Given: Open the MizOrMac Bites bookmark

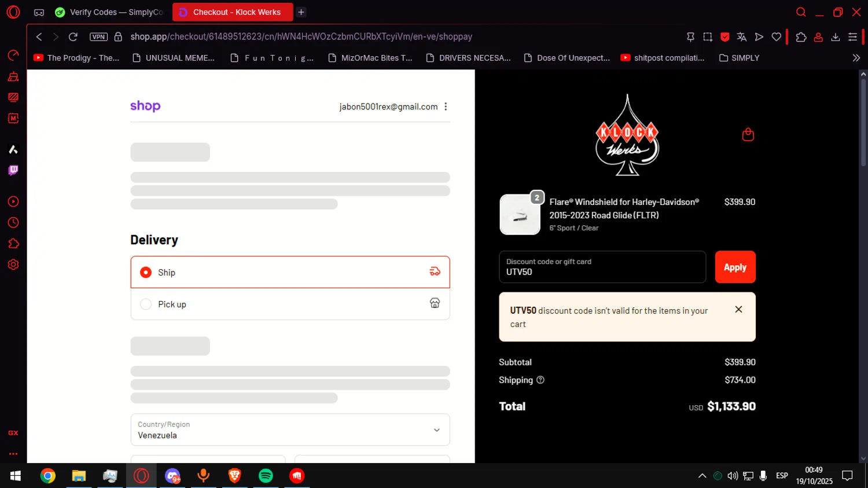Looking at the screenshot, I should 370,58.
